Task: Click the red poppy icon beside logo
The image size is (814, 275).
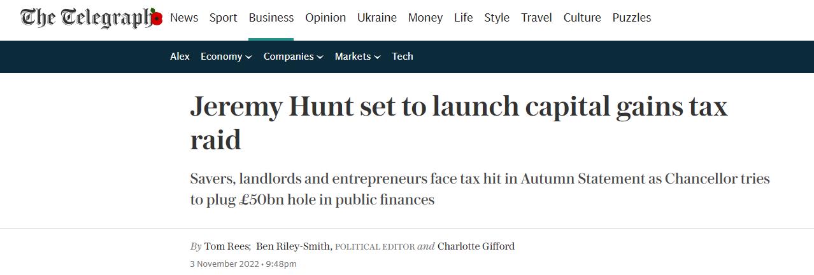Action: point(157,18)
